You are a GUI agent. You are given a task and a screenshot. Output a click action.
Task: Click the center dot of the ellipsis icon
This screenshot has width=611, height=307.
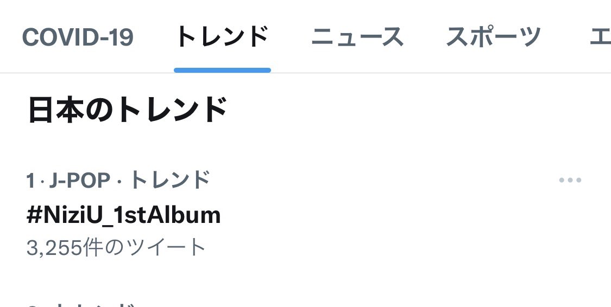(x=570, y=180)
